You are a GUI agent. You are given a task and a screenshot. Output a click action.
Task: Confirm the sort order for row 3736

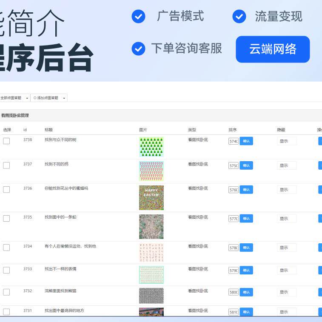(x=246, y=190)
